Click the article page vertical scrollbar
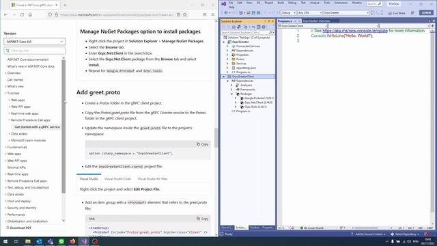The height and width of the screenshot is (246, 437). coord(216,138)
